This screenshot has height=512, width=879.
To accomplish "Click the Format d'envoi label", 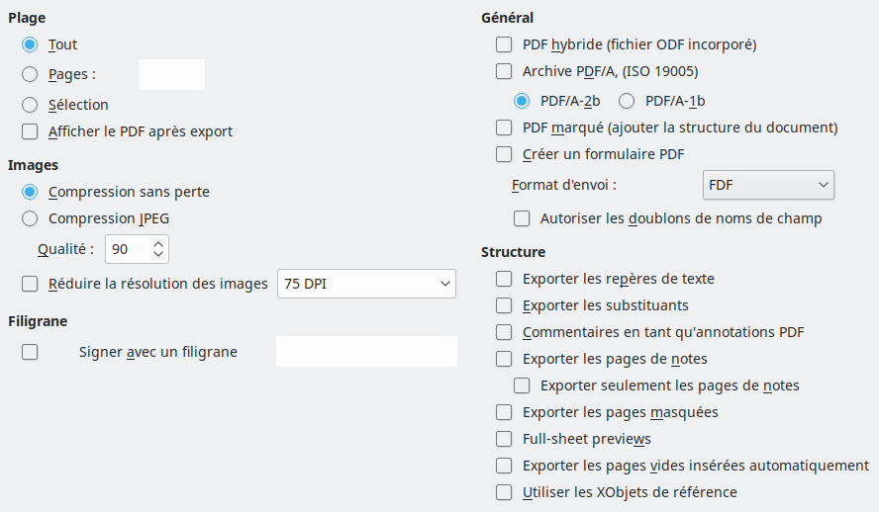I will pos(564,185).
